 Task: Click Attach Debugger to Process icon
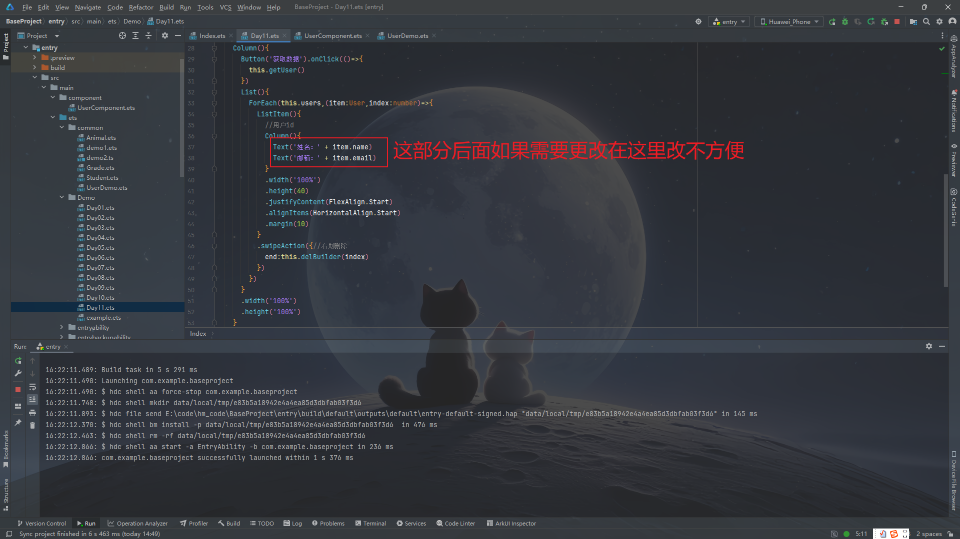point(884,21)
